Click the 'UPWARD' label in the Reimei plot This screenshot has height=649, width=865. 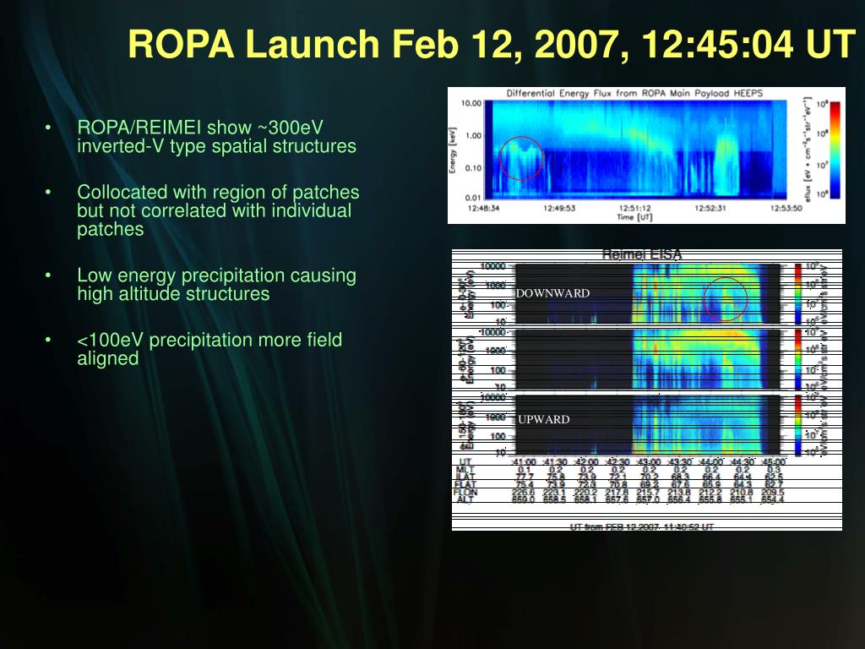pos(543,419)
